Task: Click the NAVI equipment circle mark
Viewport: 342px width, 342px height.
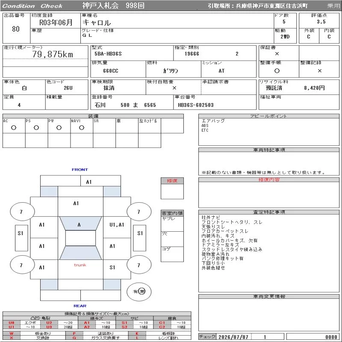Action: click(x=82, y=128)
